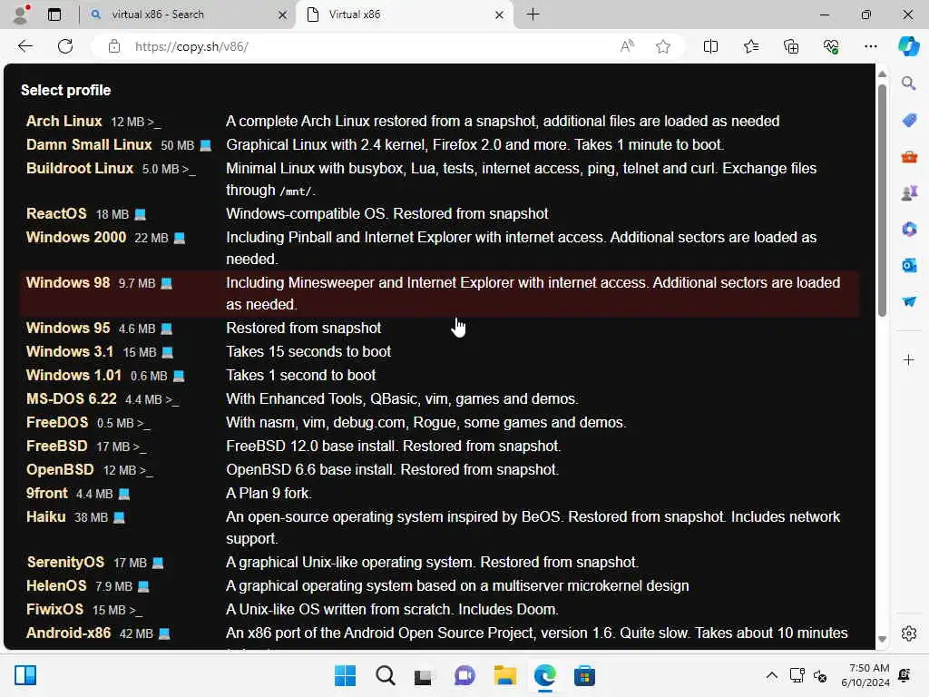Close the 'Virtual x86' tab
Image resolution: width=929 pixels, height=697 pixels.
tap(500, 15)
